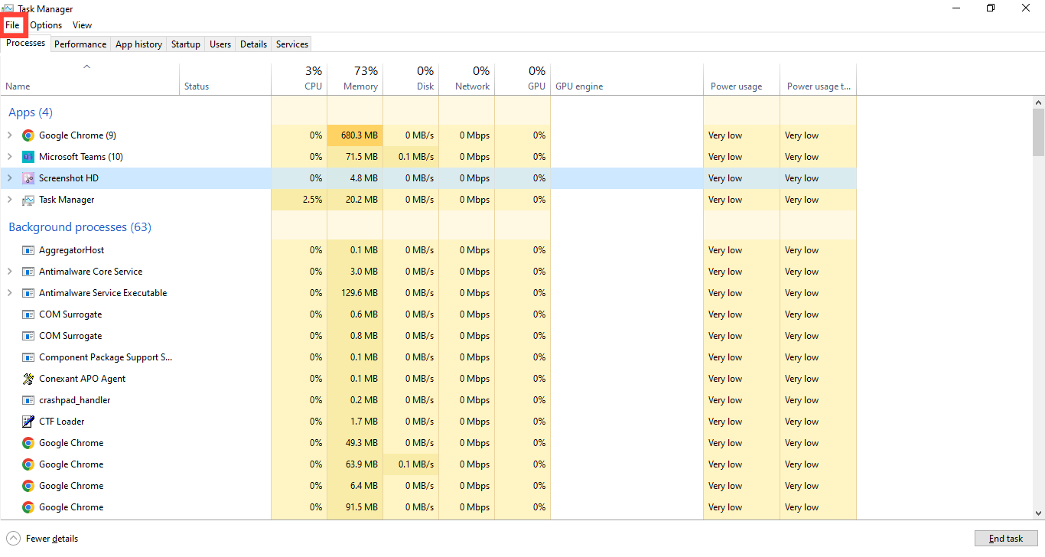Select the Component Package Support process icon
Image resolution: width=1045 pixels, height=557 pixels.
pyautogui.click(x=28, y=357)
